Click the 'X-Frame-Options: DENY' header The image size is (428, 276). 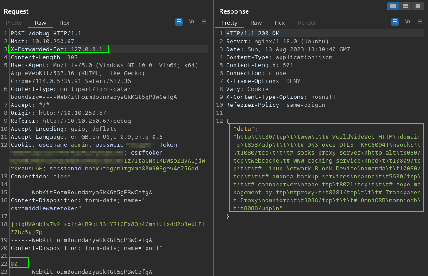coord(263,81)
